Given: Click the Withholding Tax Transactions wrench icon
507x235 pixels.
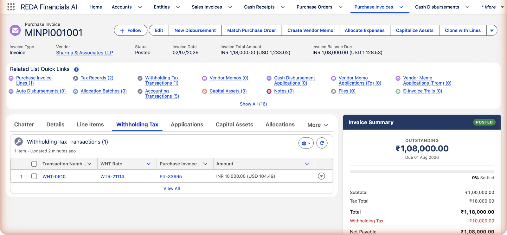Looking at the screenshot, I should coord(19,142).
